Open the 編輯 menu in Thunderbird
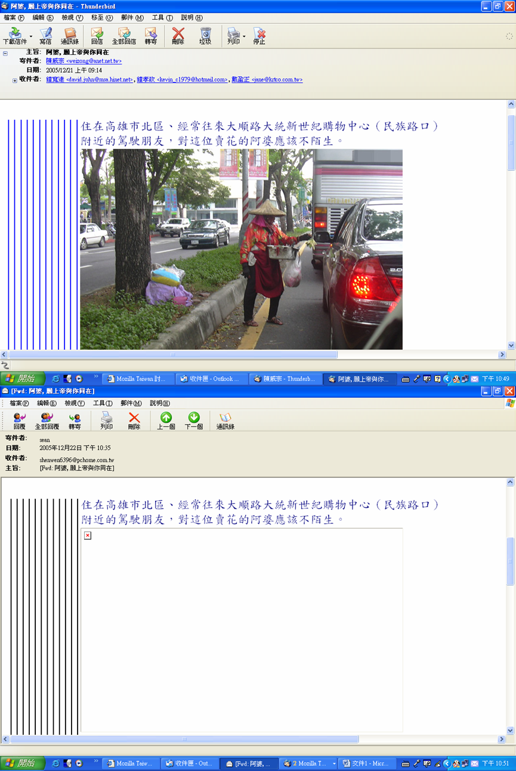 click(x=42, y=18)
